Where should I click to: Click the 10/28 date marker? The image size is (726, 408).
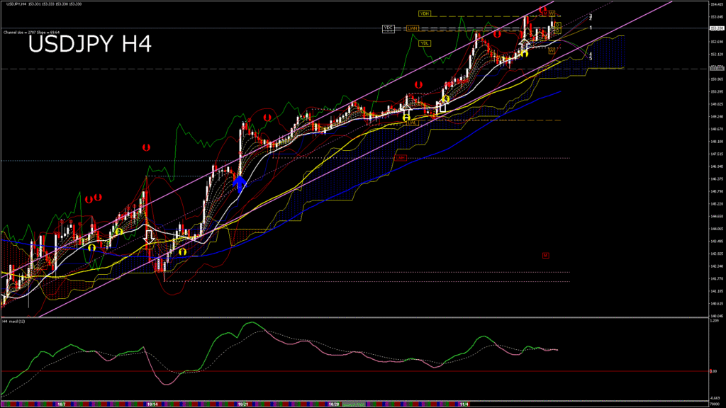point(334,404)
